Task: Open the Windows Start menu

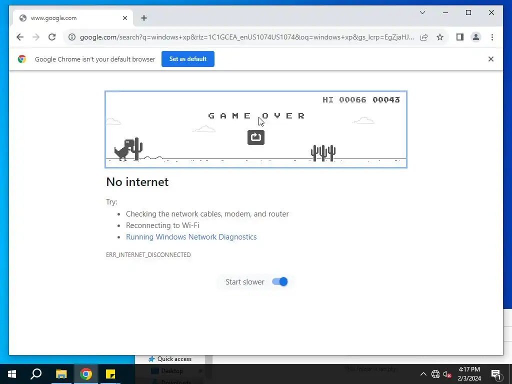Action: [x=12, y=374]
